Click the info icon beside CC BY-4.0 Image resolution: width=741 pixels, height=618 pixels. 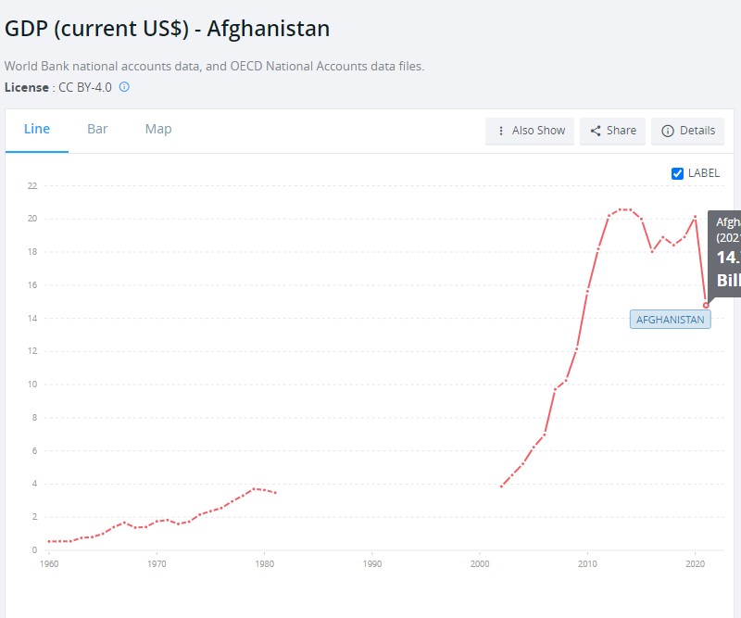click(x=124, y=87)
